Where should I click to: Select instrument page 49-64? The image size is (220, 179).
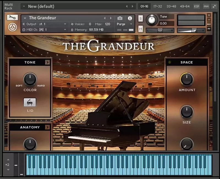coord(185,6)
